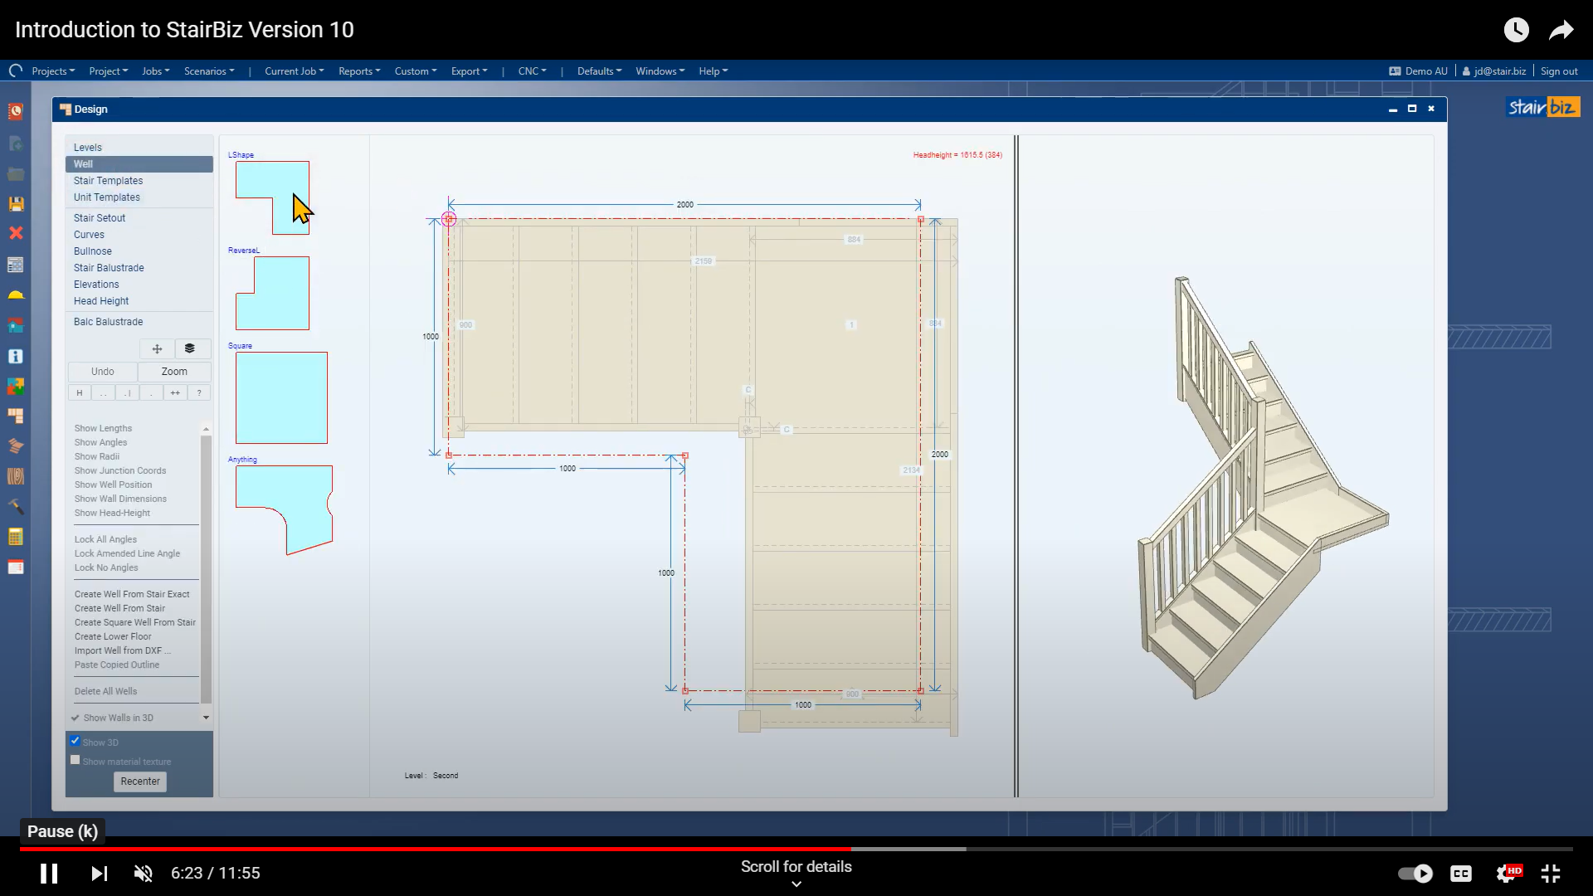Click the layers stack button
The width and height of the screenshot is (1593, 896).
[x=190, y=348]
